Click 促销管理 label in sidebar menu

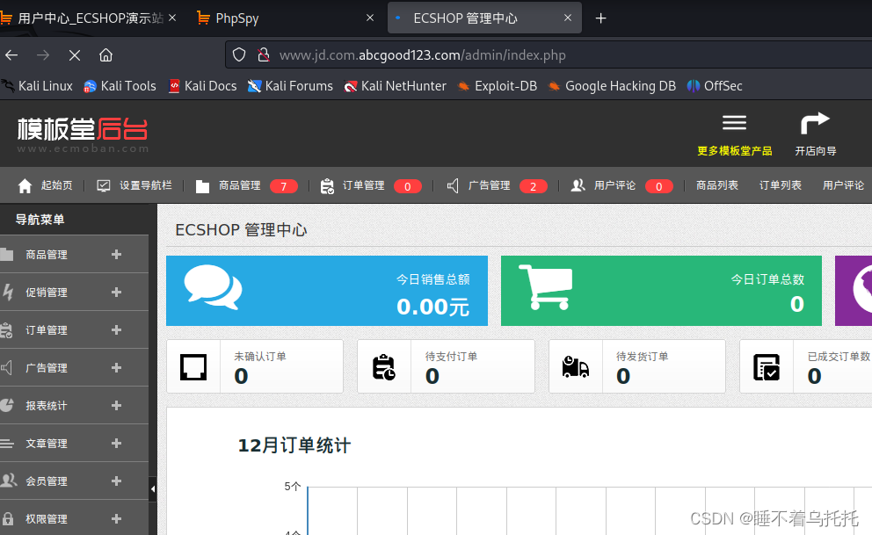[47, 293]
